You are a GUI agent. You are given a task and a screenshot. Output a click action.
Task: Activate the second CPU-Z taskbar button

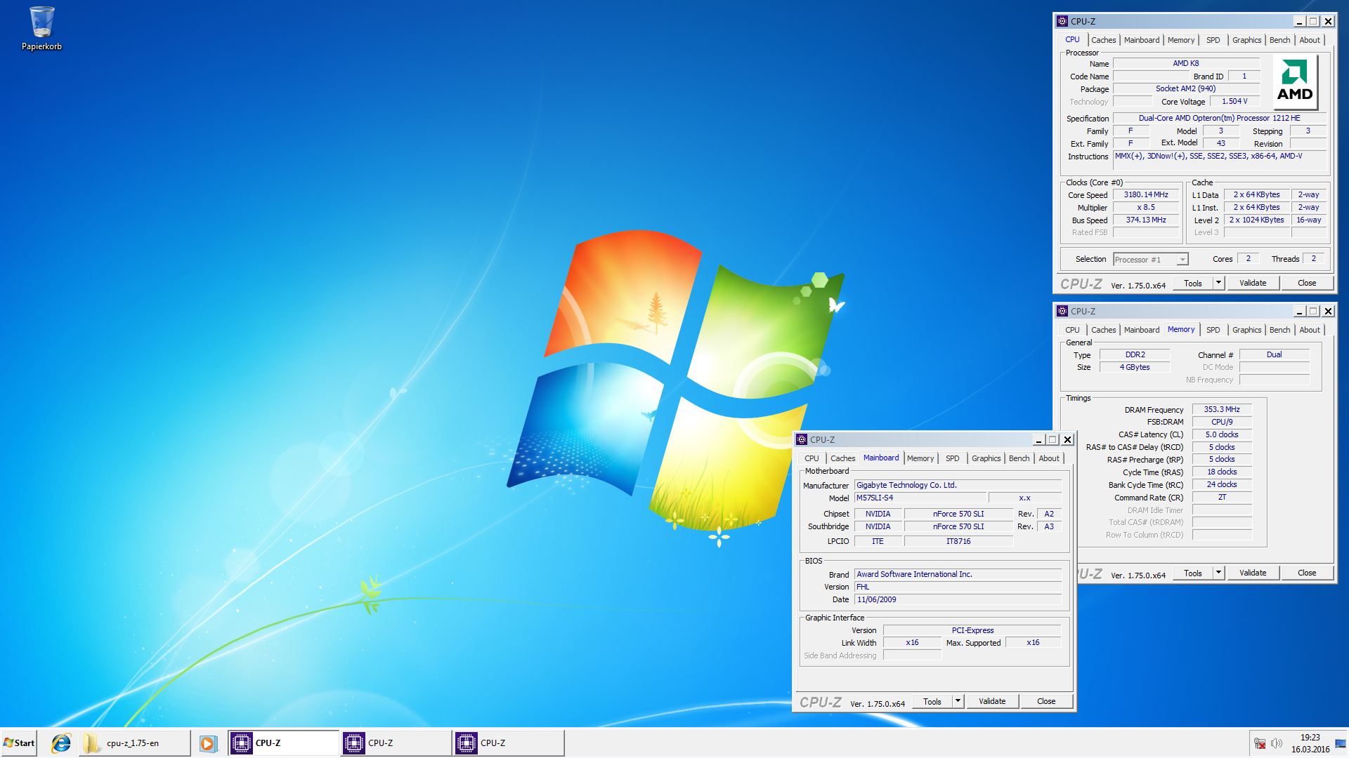(396, 743)
